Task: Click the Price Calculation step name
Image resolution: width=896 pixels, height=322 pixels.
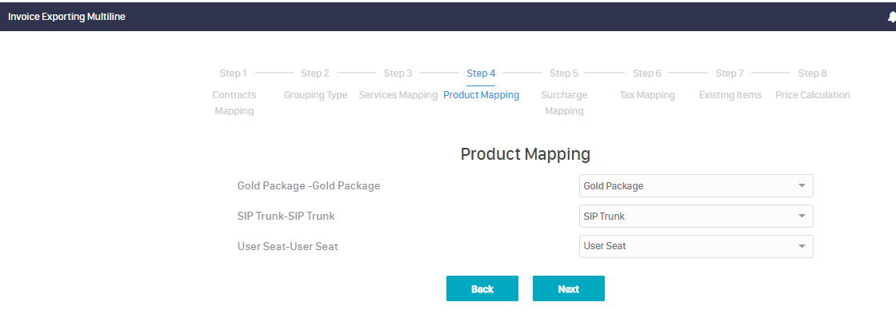Action: coord(812,95)
